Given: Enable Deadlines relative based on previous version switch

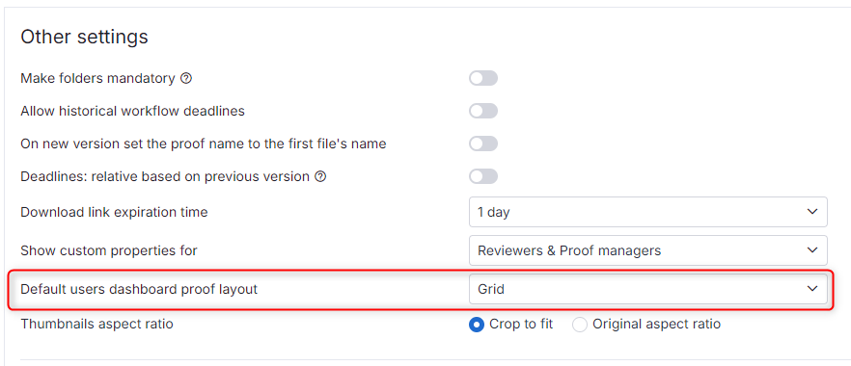Looking at the screenshot, I should (483, 176).
